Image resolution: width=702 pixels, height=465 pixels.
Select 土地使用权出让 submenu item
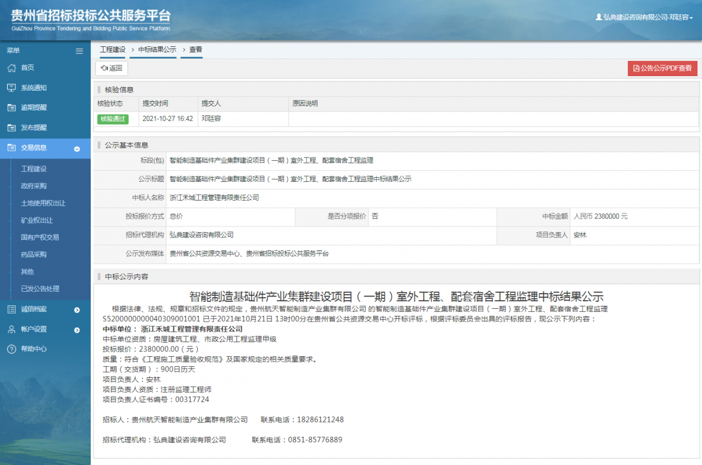(43, 203)
